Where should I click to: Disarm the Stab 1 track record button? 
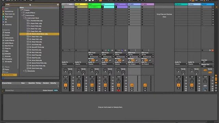[x=119, y=91]
